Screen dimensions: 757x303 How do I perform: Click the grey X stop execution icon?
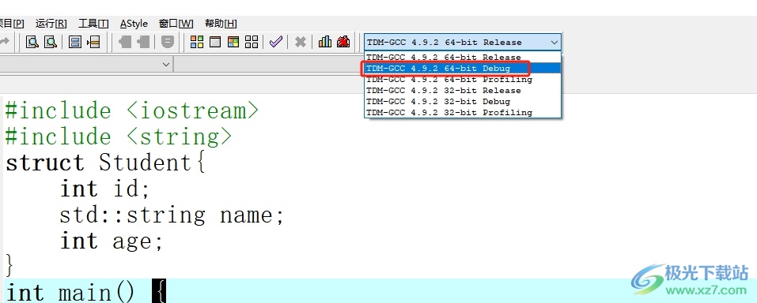point(301,42)
